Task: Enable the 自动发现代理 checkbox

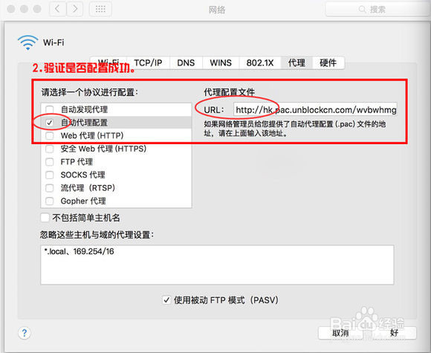Action: [x=50, y=109]
